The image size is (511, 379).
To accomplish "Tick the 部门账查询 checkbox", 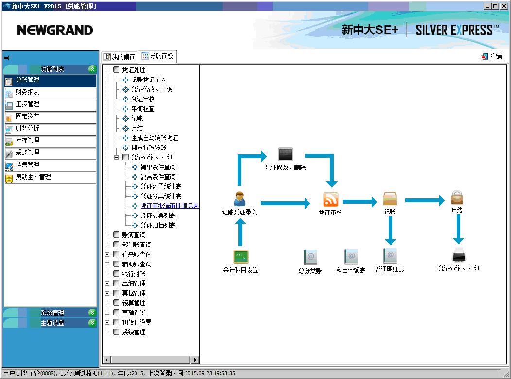I will [x=117, y=245].
